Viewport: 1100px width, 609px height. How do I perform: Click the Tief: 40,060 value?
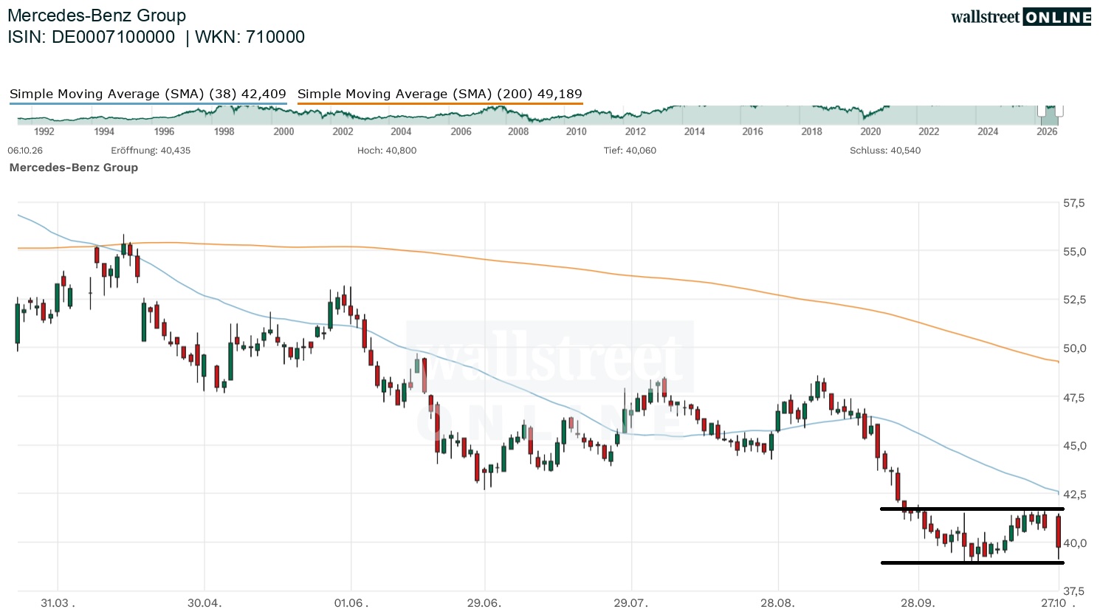click(630, 150)
